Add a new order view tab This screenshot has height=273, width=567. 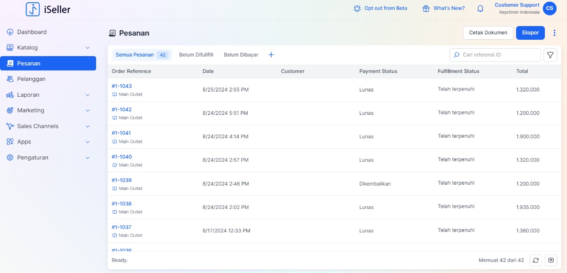click(x=272, y=55)
